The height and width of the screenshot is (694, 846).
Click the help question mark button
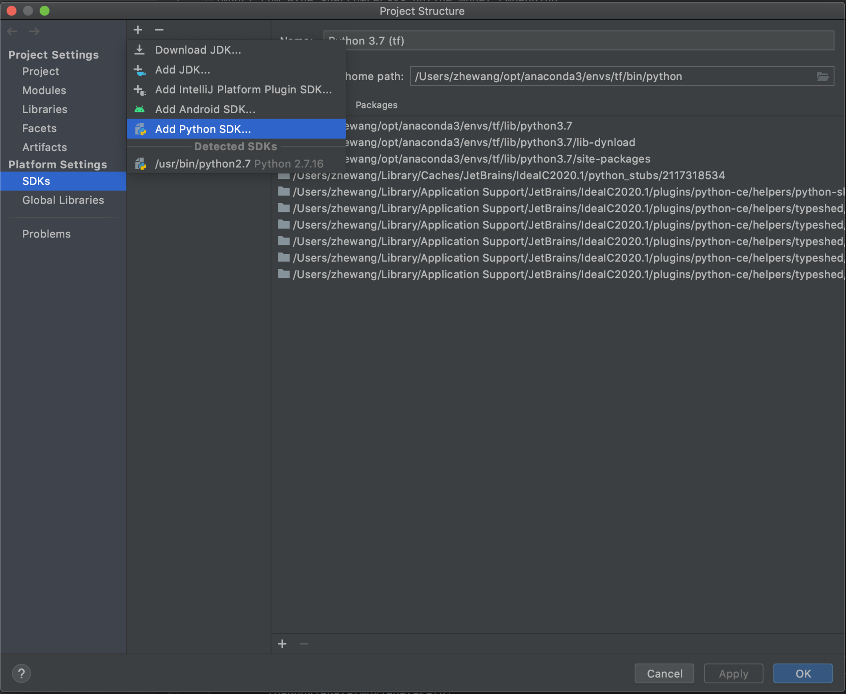(x=21, y=673)
